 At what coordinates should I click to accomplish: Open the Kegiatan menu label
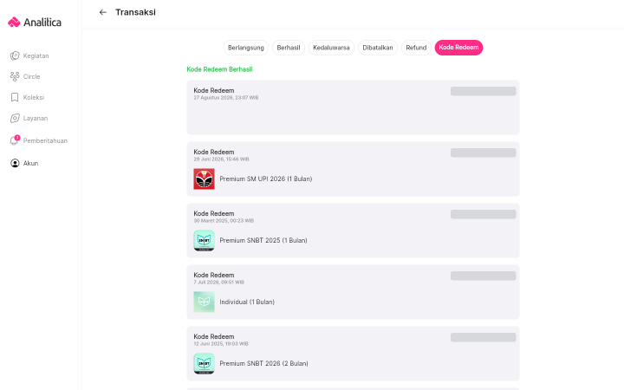point(36,55)
